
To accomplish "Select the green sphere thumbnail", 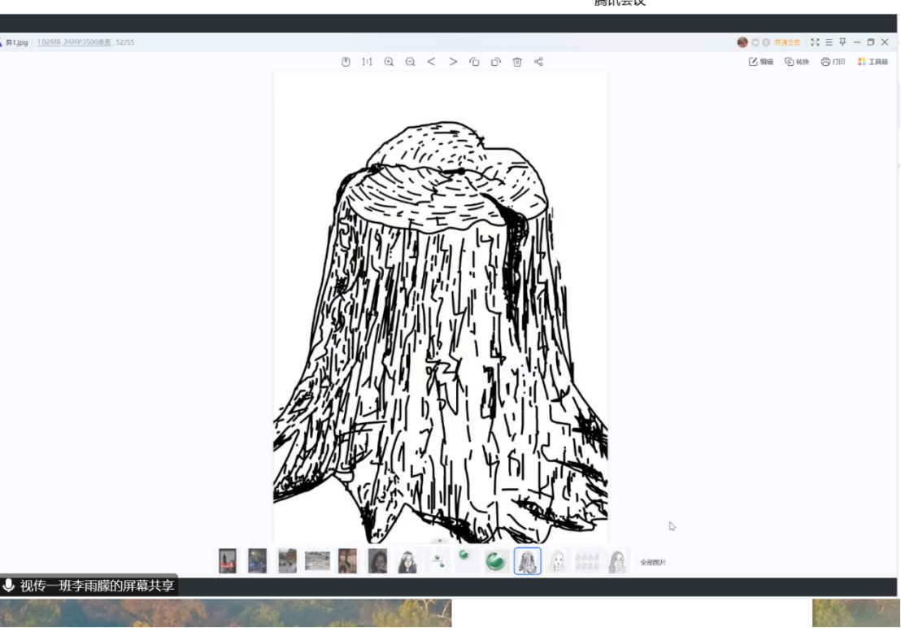I will 497,561.
